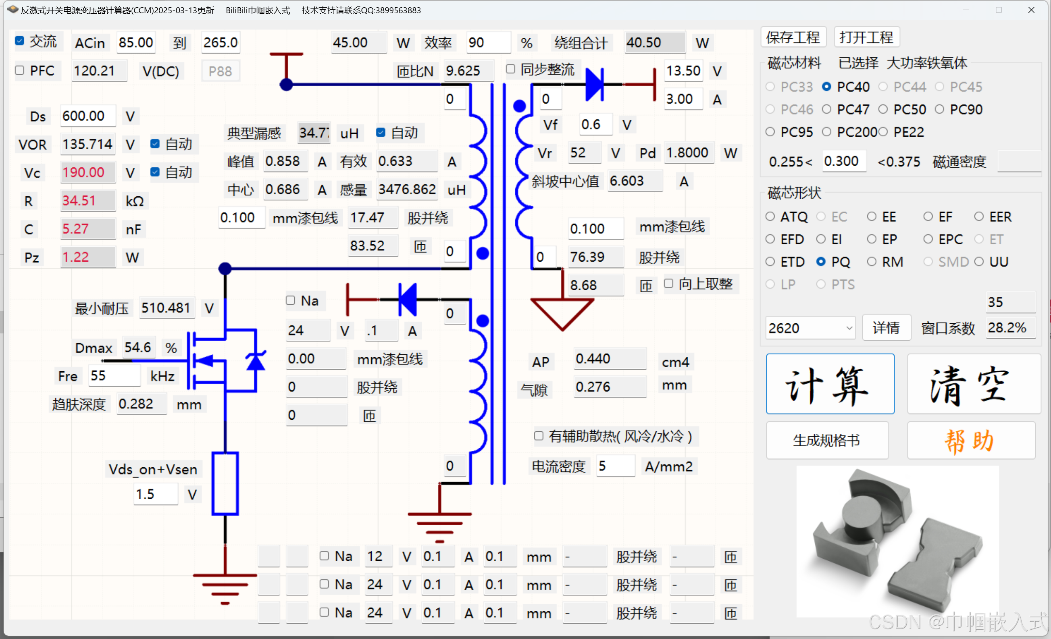Click the PQ core product image
This screenshot has width=1051, height=639.
pos(897,541)
